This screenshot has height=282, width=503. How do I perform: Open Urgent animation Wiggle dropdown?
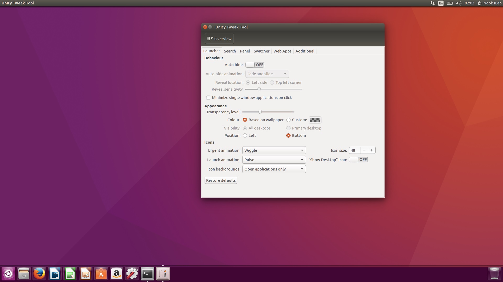(274, 150)
